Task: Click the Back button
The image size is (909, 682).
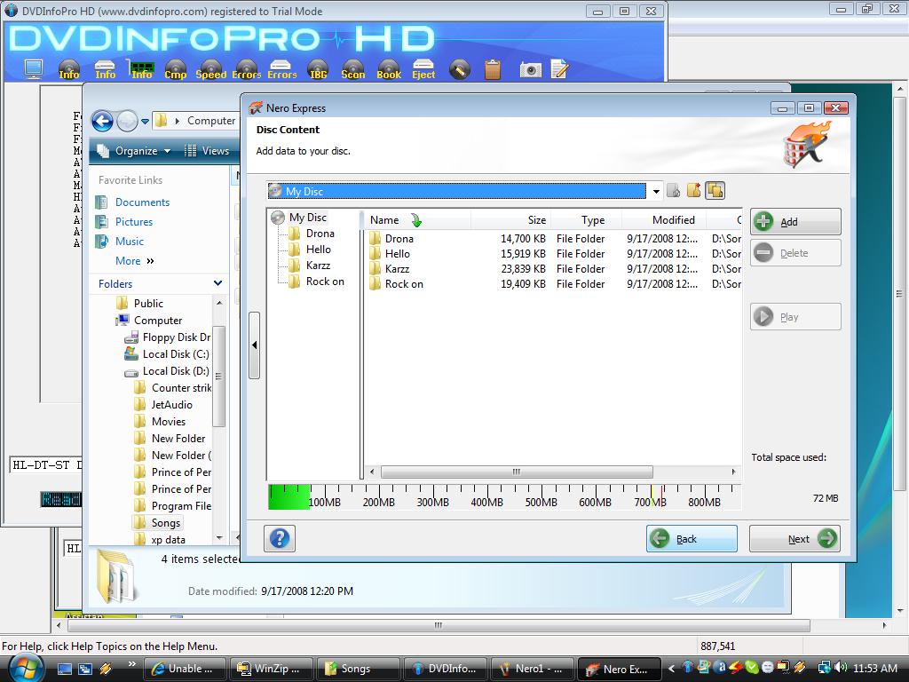Action: point(692,539)
